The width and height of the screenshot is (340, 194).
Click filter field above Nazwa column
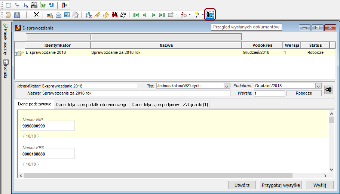166,37
